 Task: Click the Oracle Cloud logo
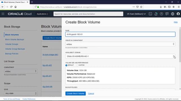tap(20, 14)
